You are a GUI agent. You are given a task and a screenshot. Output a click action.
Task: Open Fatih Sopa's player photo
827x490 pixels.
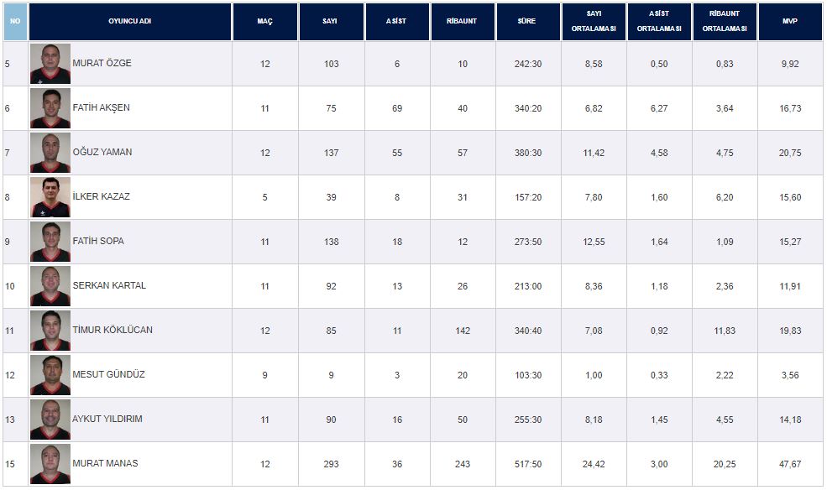click(x=50, y=242)
